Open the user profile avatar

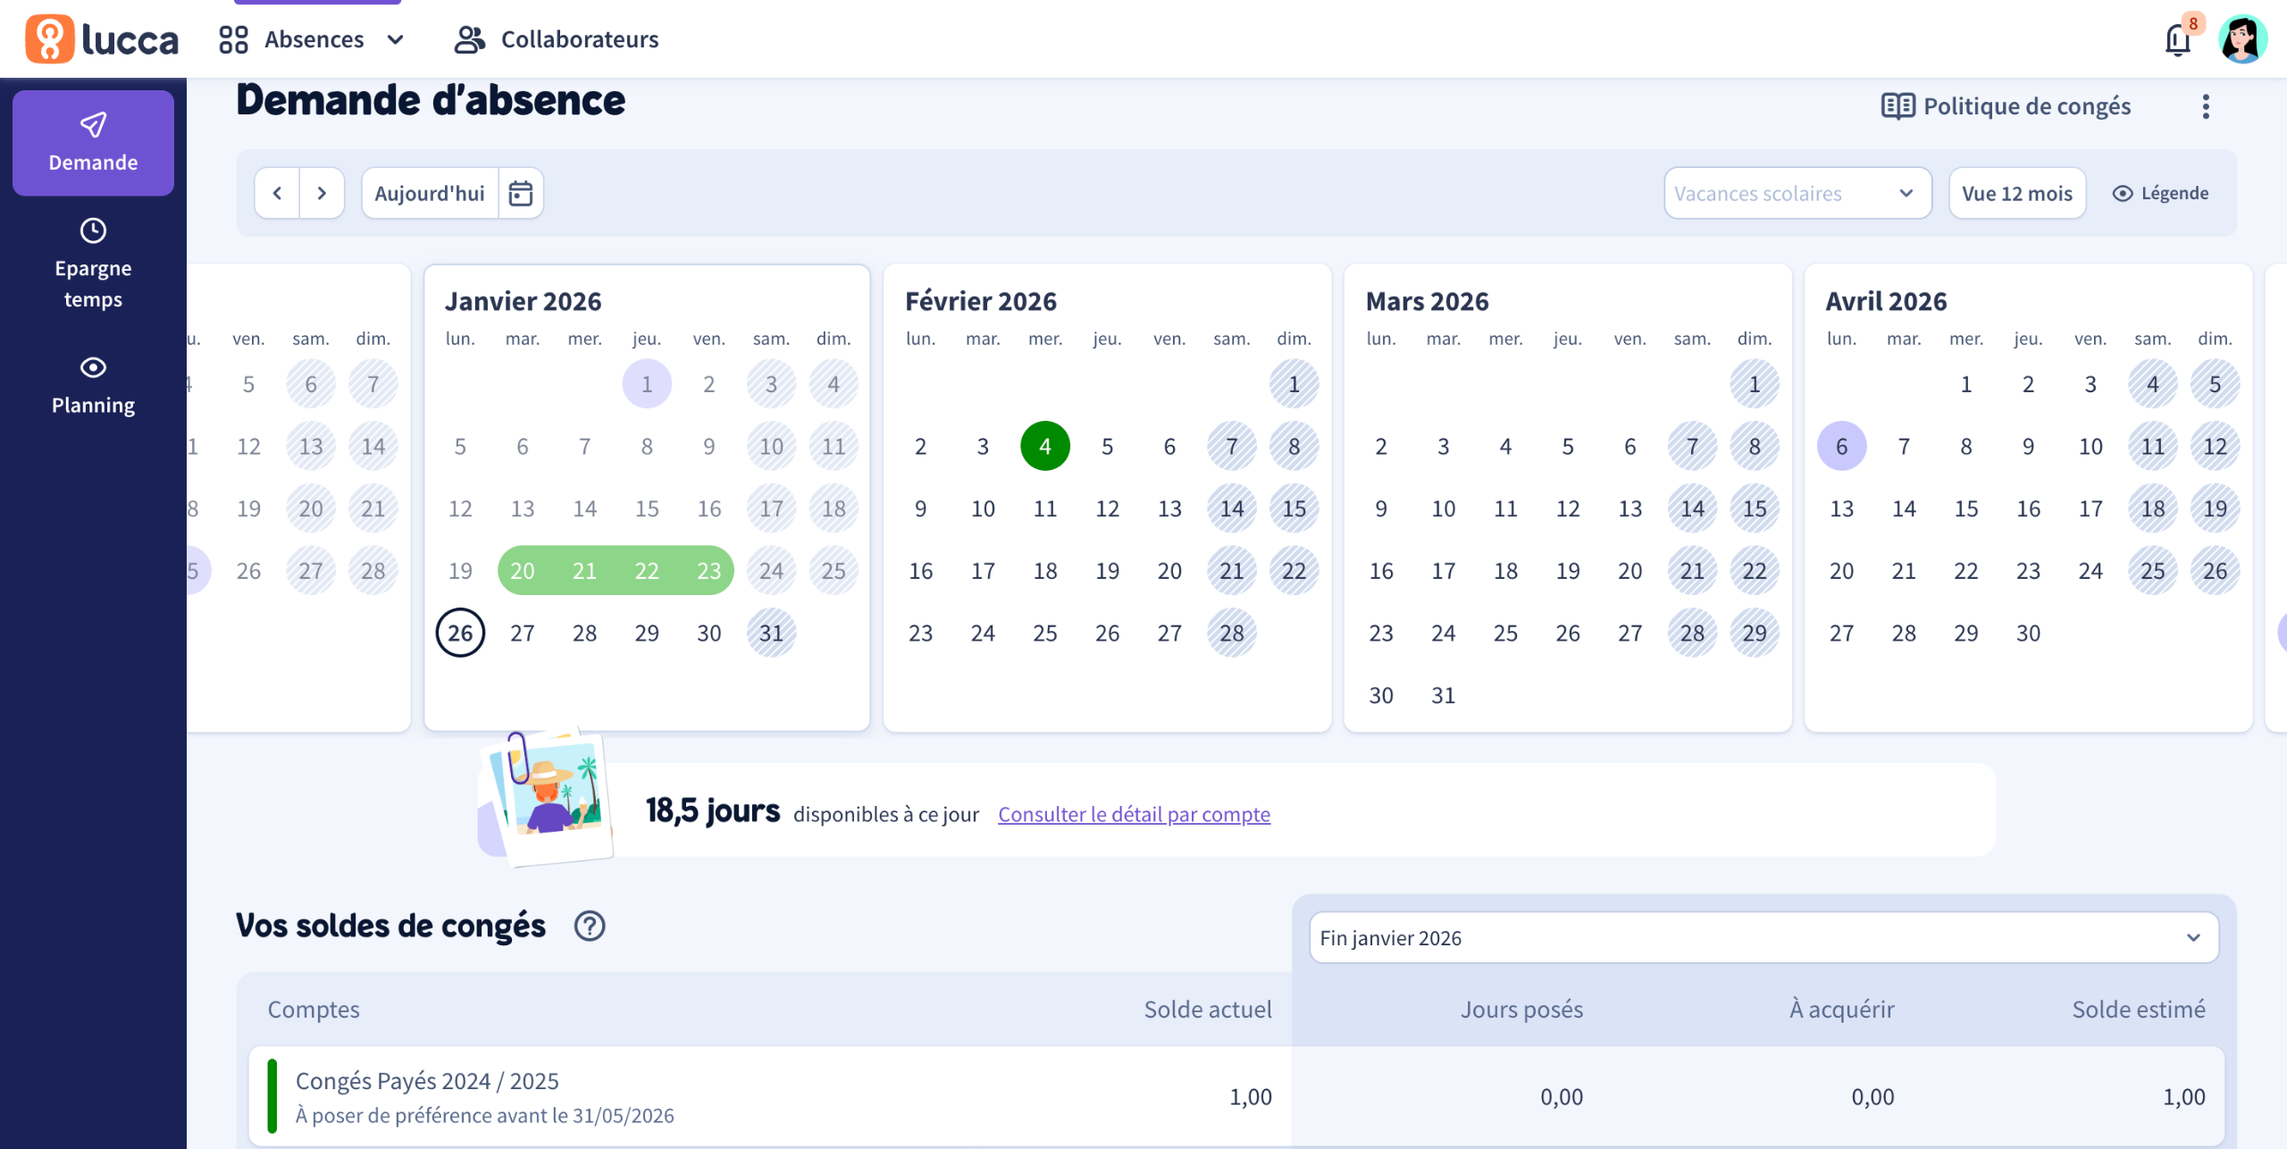2242,39
